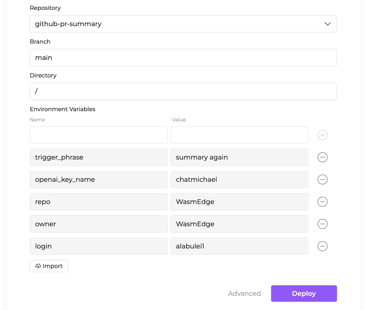
Task: Remove the login variable row
Action: click(322, 246)
